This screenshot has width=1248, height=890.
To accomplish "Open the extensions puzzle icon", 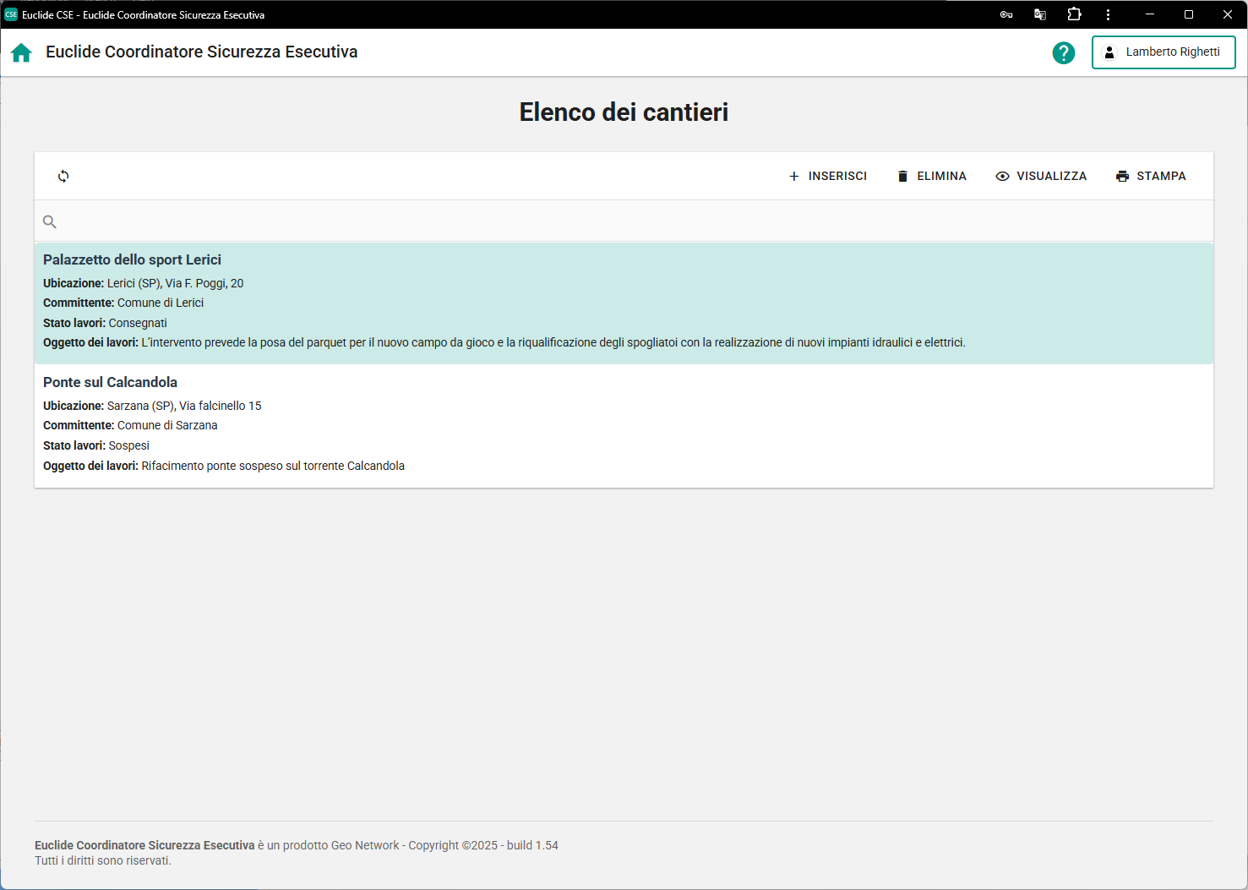I will click(x=1074, y=14).
